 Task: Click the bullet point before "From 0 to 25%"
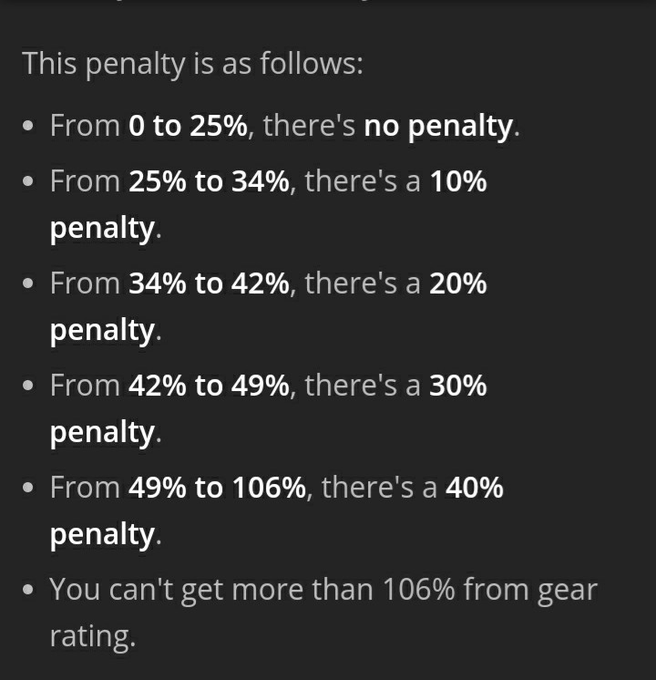pos(31,128)
